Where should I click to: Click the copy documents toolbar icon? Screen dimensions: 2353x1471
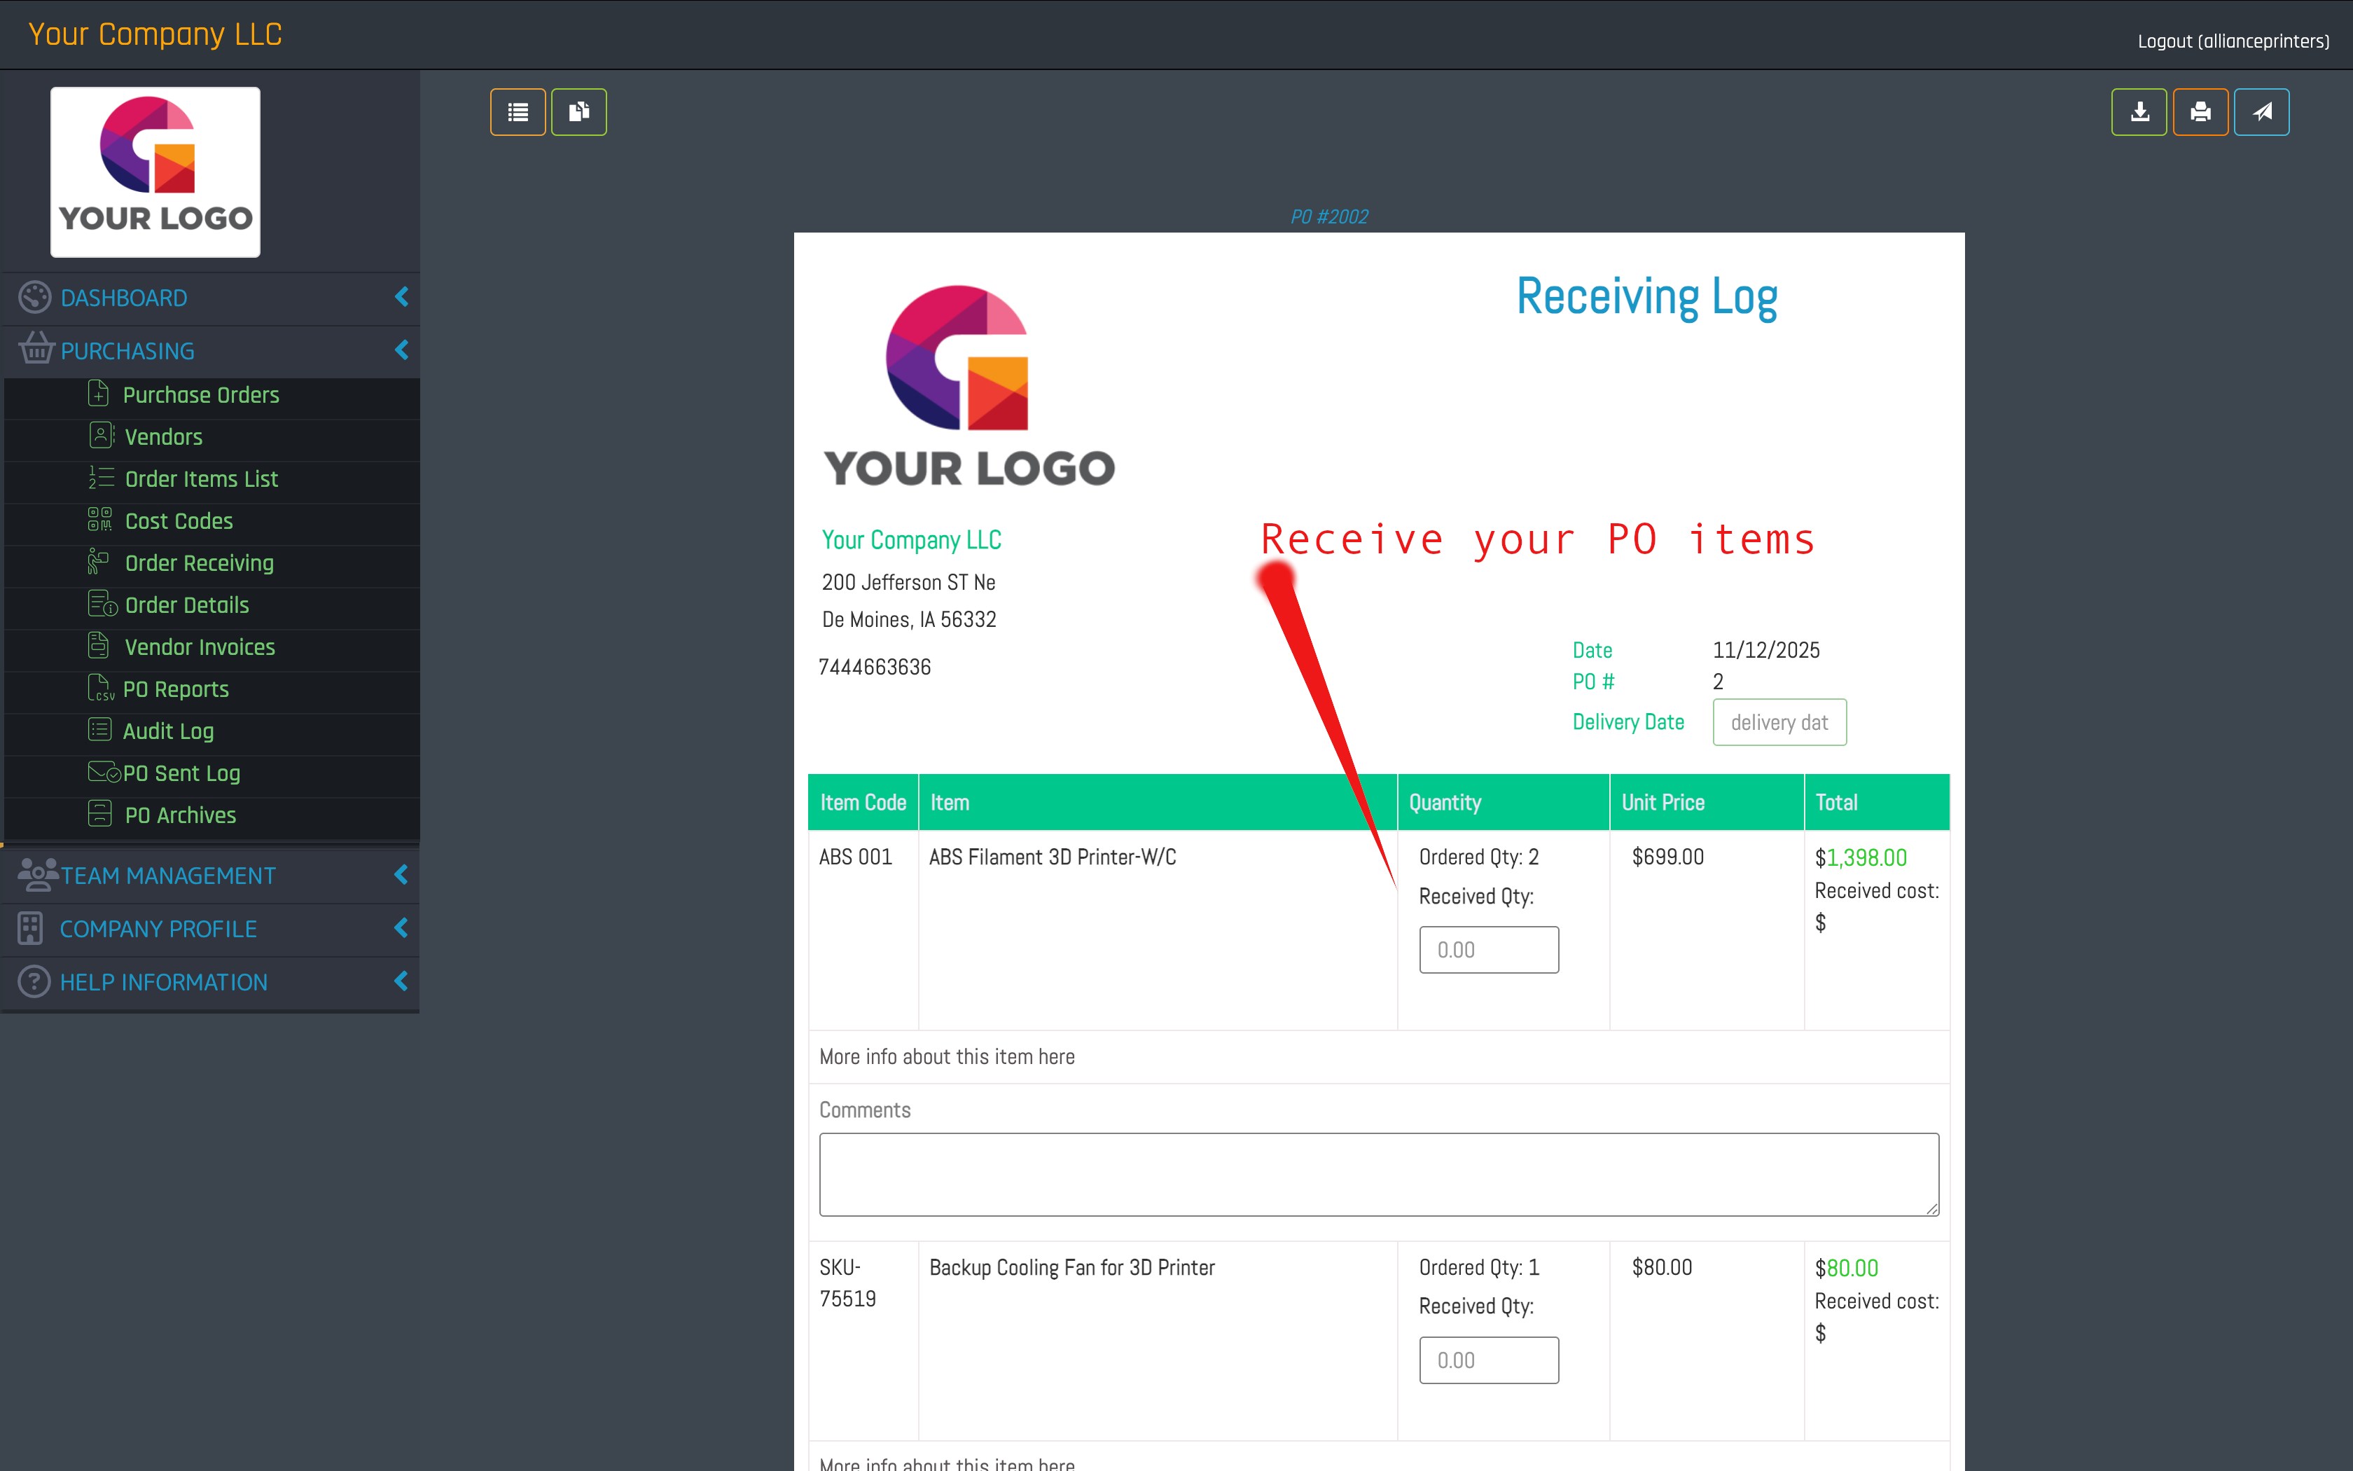coord(578,112)
